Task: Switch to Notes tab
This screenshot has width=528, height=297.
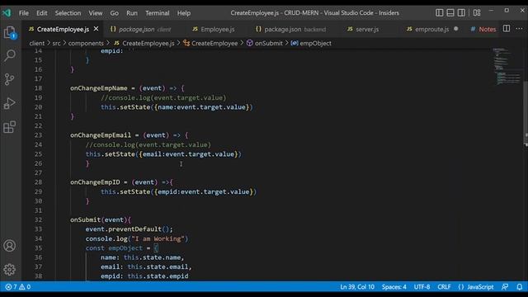Action: point(483,30)
